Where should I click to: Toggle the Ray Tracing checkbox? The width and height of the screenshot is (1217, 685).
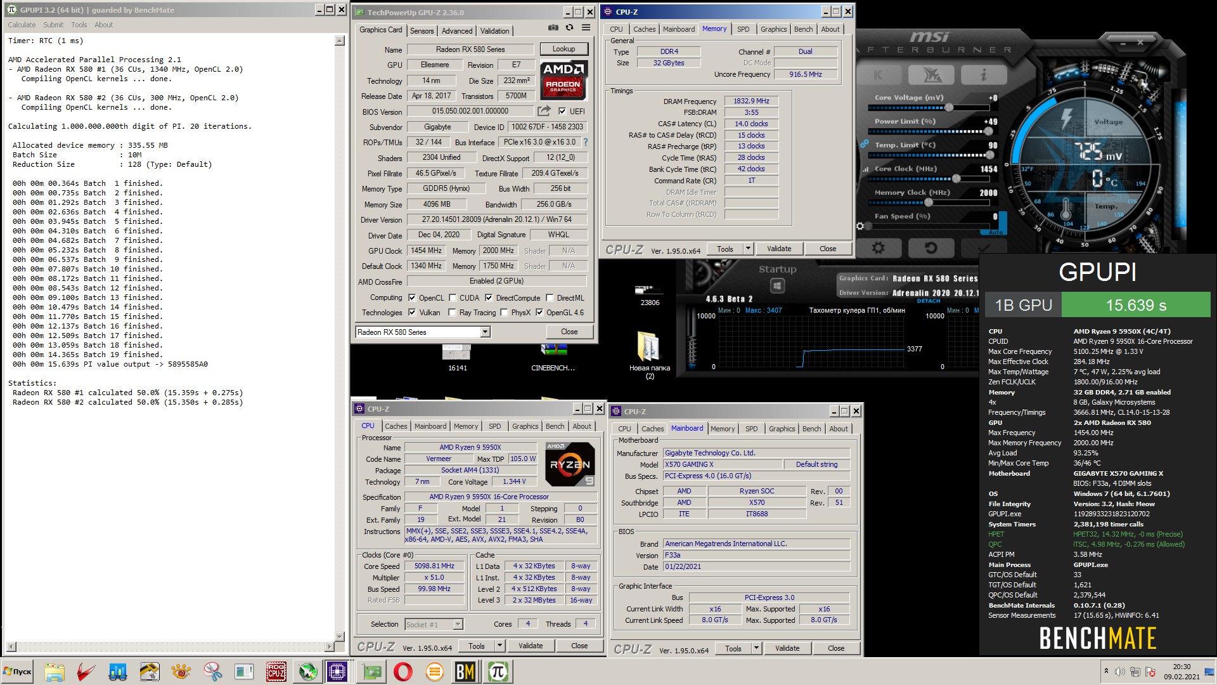[x=452, y=312]
